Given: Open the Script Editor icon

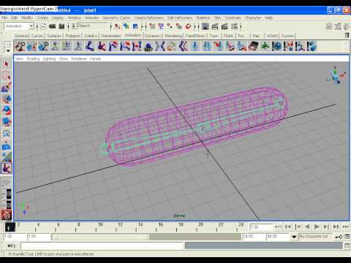Looking at the screenshot, I should click(x=347, y=245).
